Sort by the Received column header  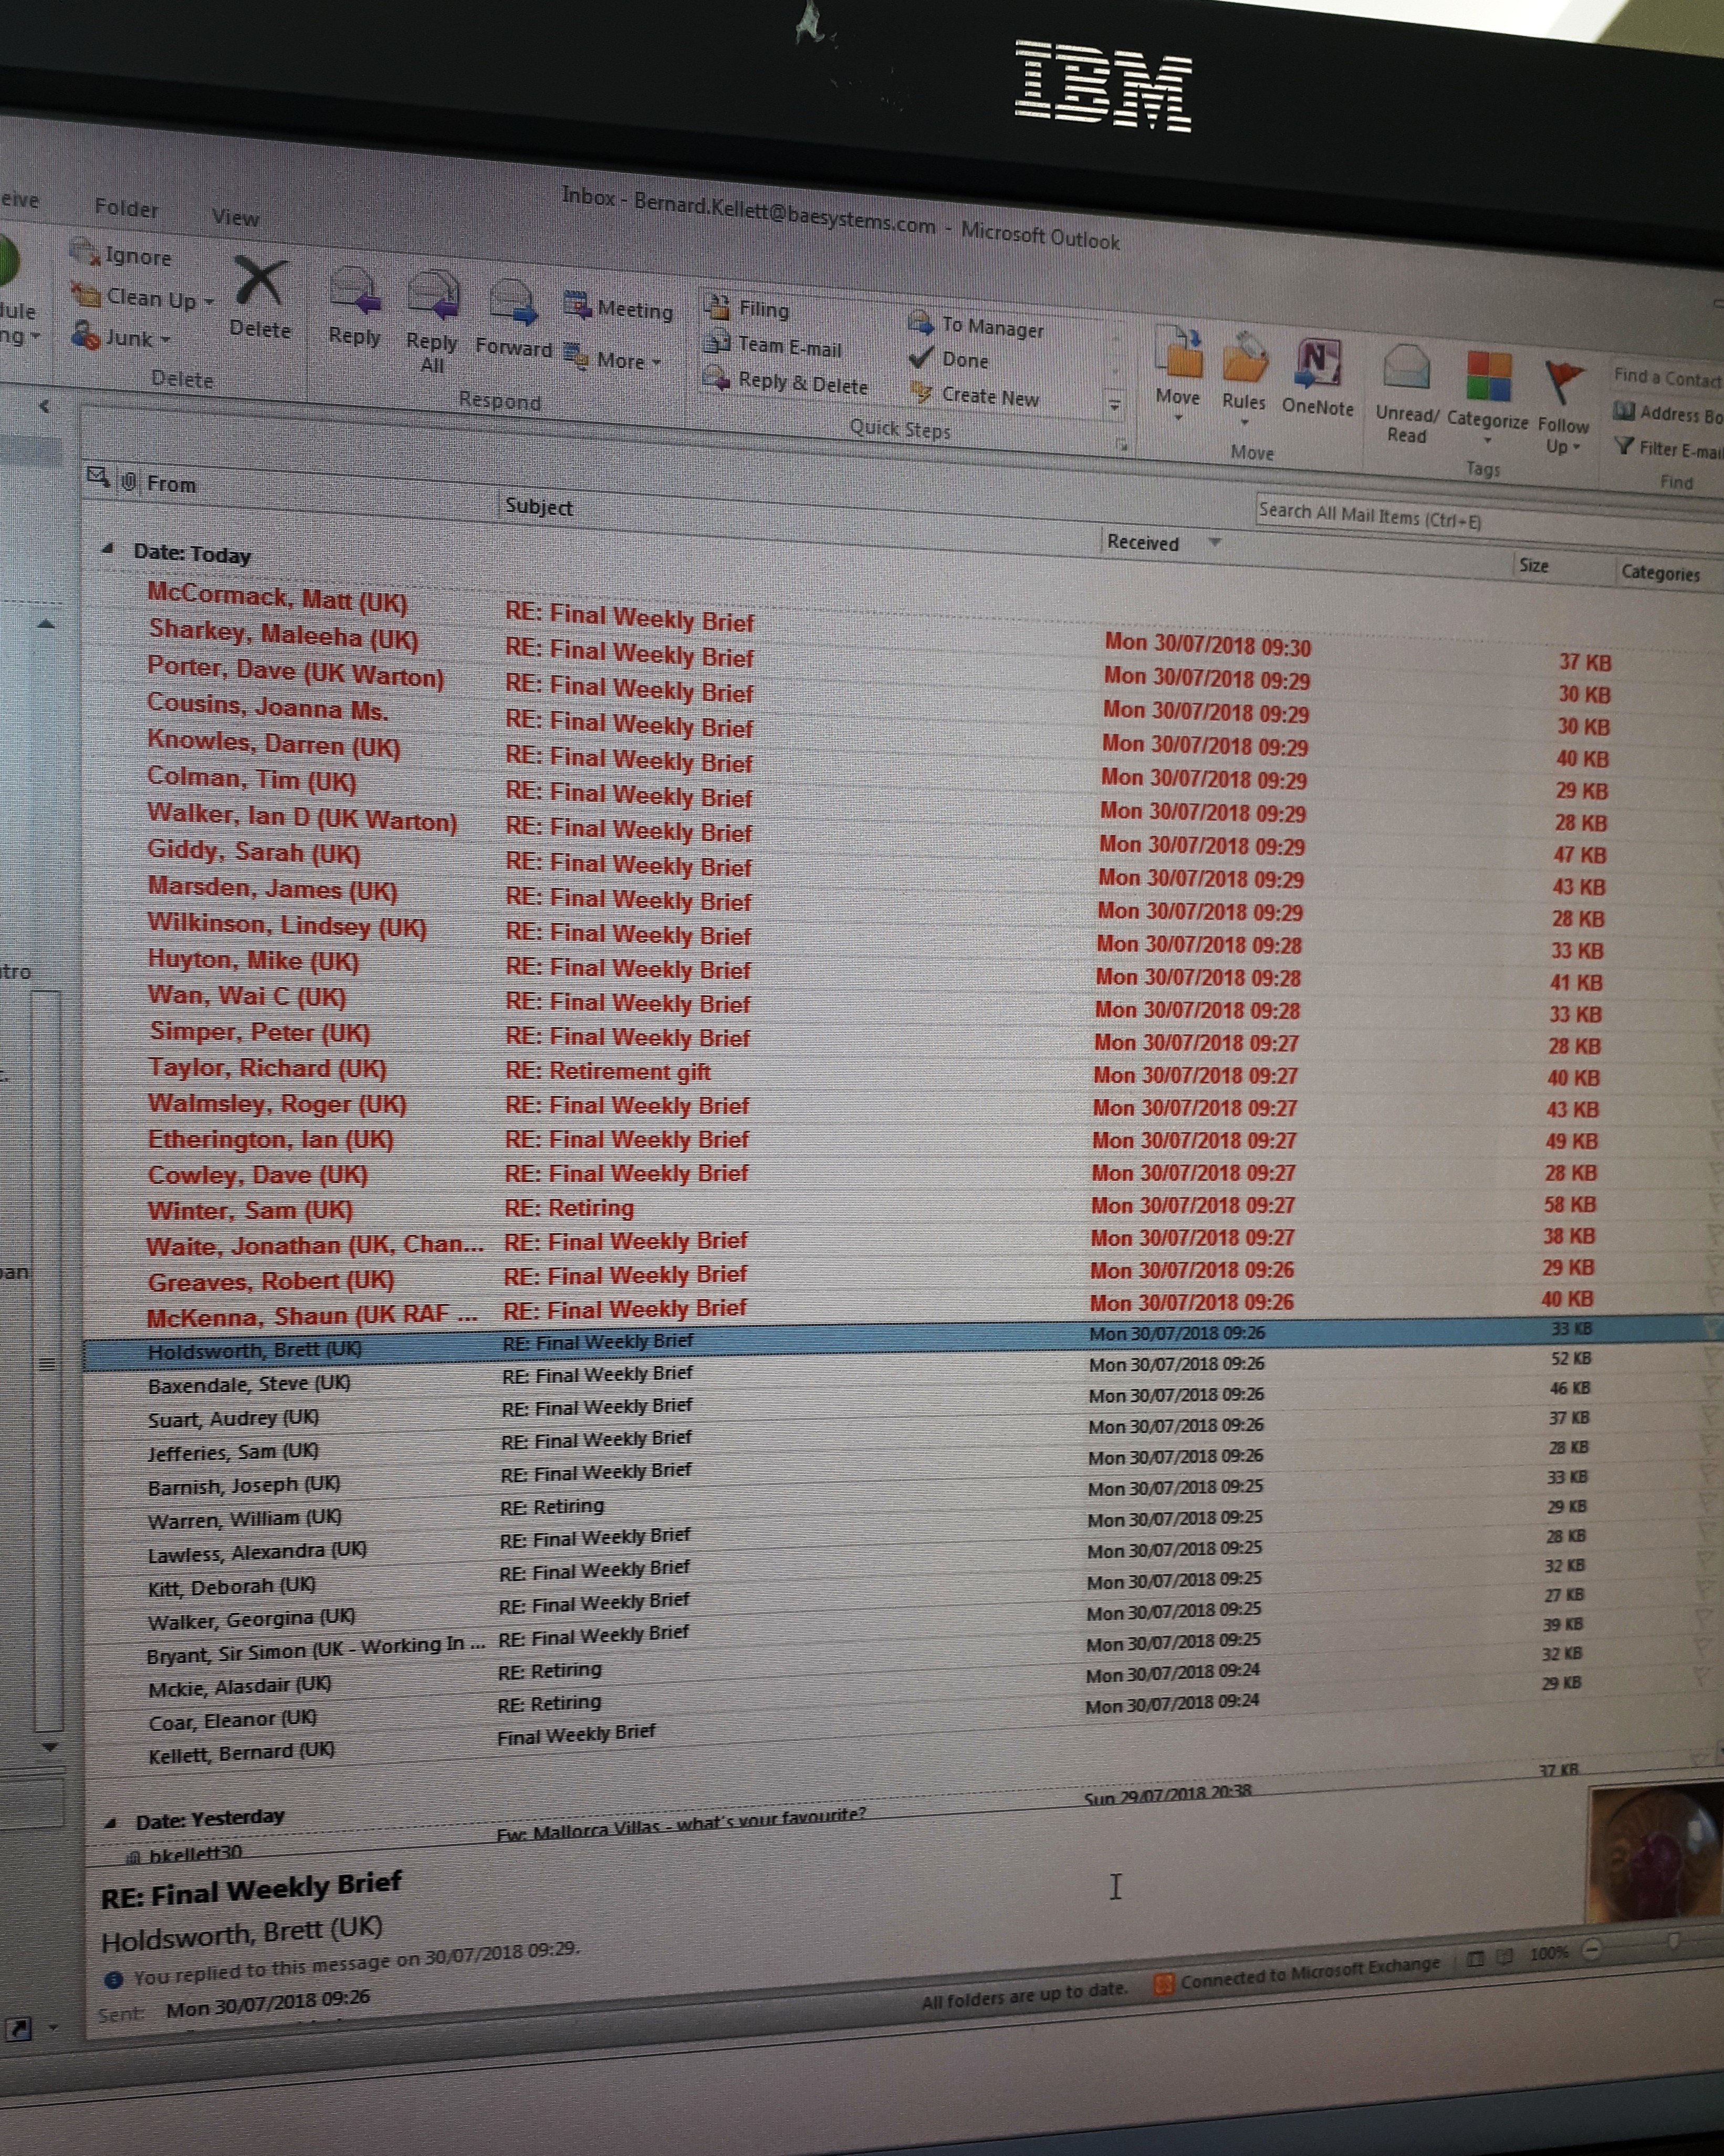tap(1142, 542)
